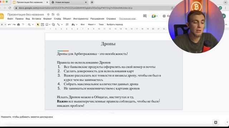Show side panel arrow at bottom right
229x128 pixels.
coord(227,122)
